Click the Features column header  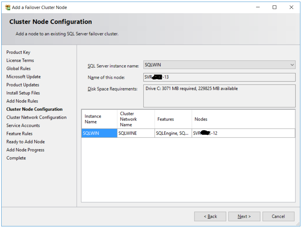point(173,119)
